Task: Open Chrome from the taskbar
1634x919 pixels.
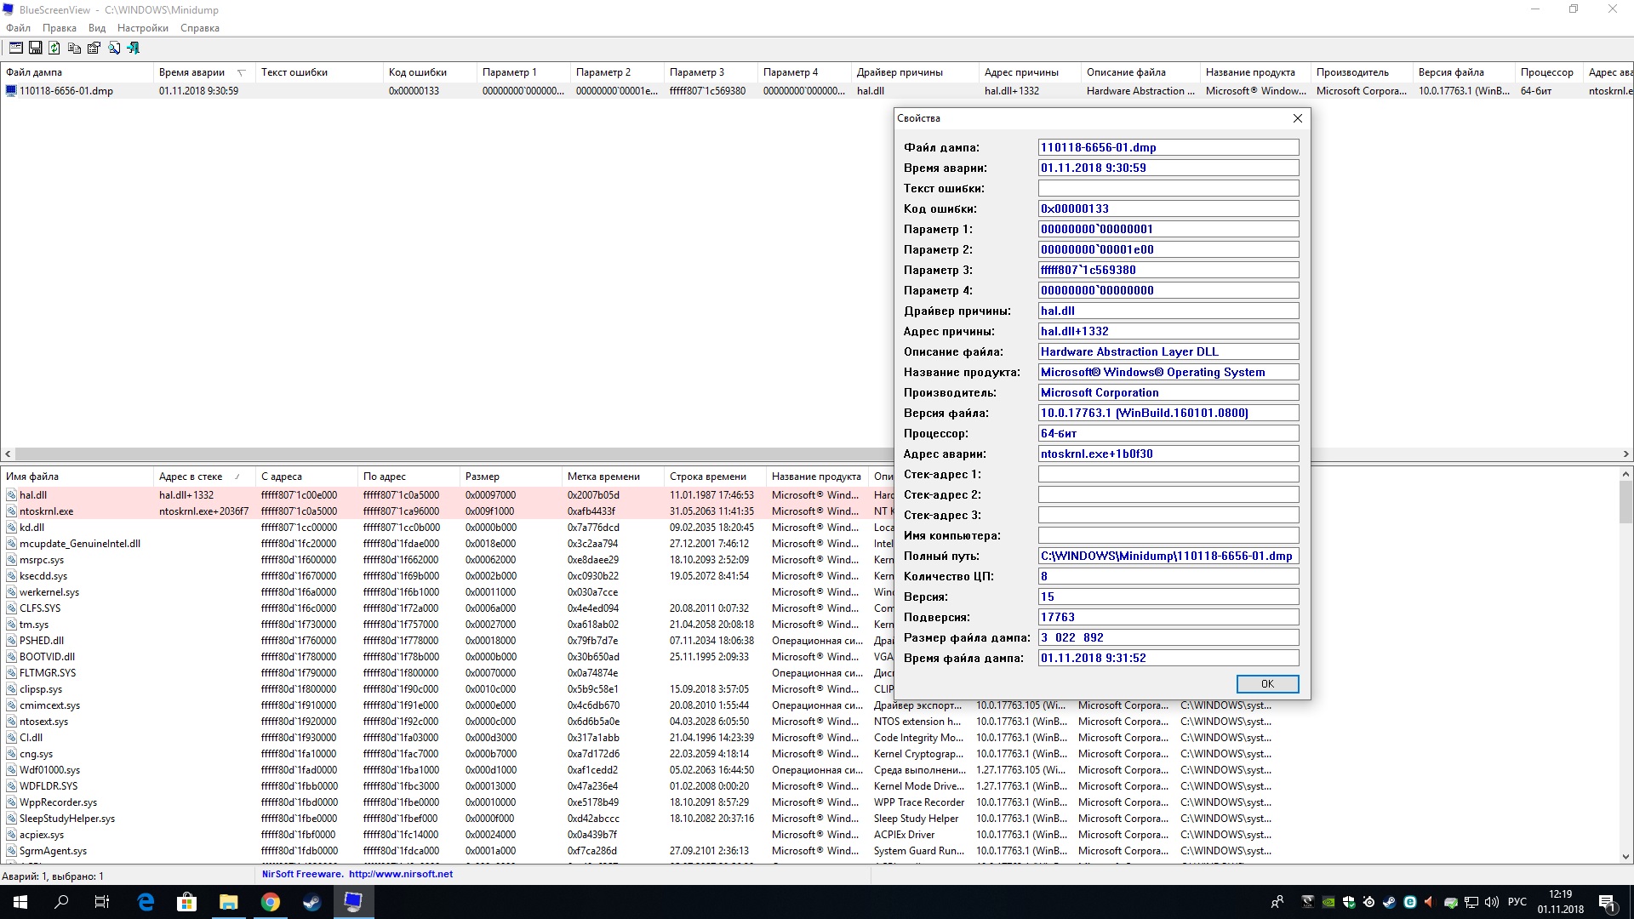Action: (x=270, y=902)
